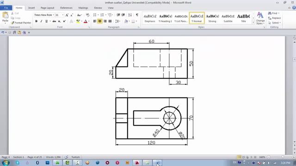Apply the Subtitle style
This screenshot has height=166, width=296.
tap(228, 18)
